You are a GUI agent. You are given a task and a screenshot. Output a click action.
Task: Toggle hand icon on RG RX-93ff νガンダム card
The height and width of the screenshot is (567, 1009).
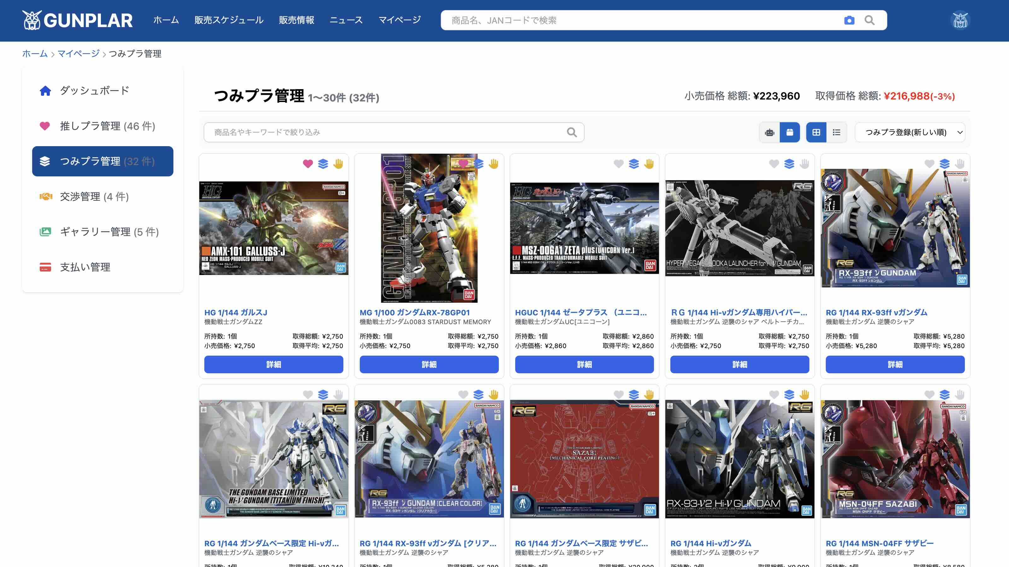point(960,163)
